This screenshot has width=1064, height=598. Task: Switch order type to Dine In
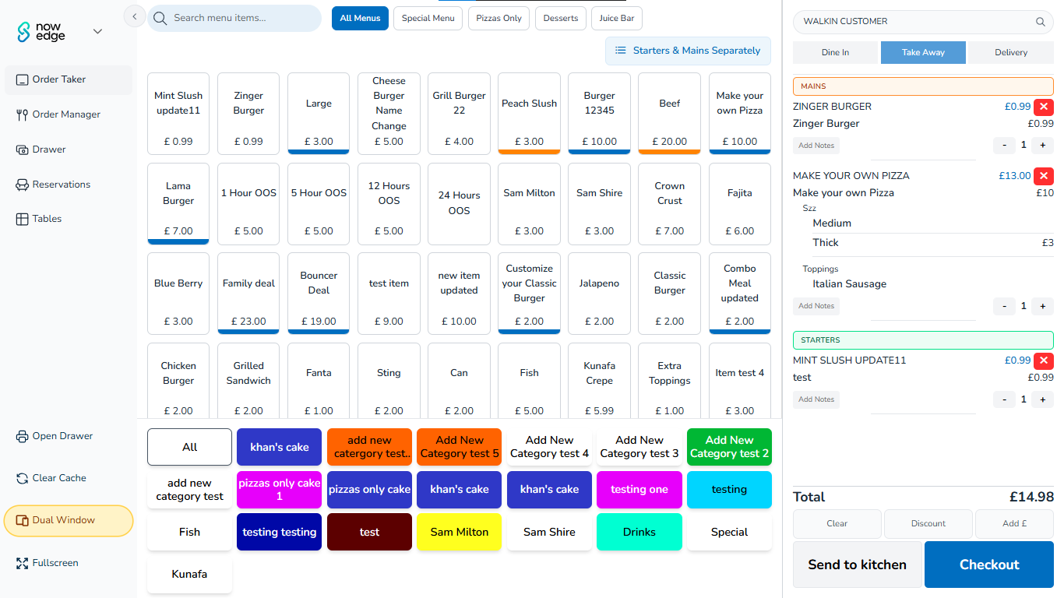coord(835,52)
